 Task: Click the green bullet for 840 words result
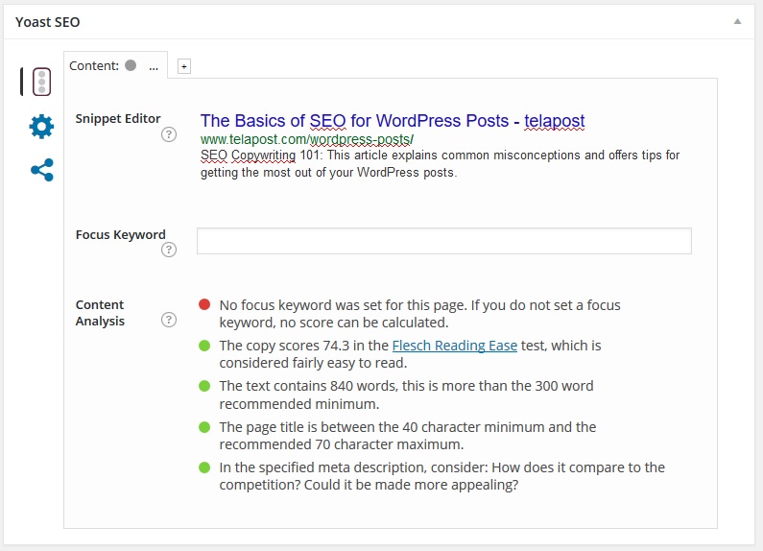[204, 386]
